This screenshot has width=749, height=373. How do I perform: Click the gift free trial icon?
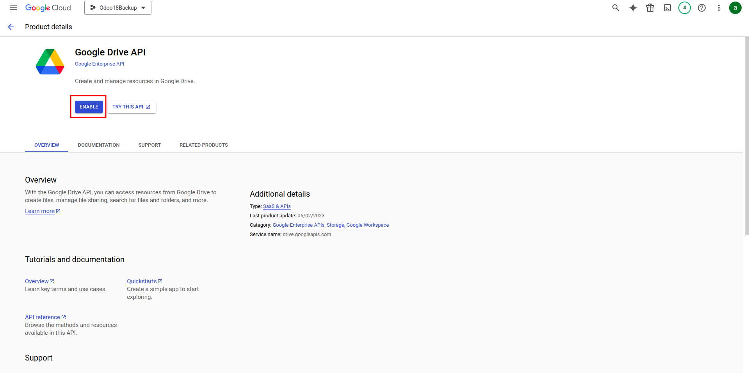tap(650, 8)
